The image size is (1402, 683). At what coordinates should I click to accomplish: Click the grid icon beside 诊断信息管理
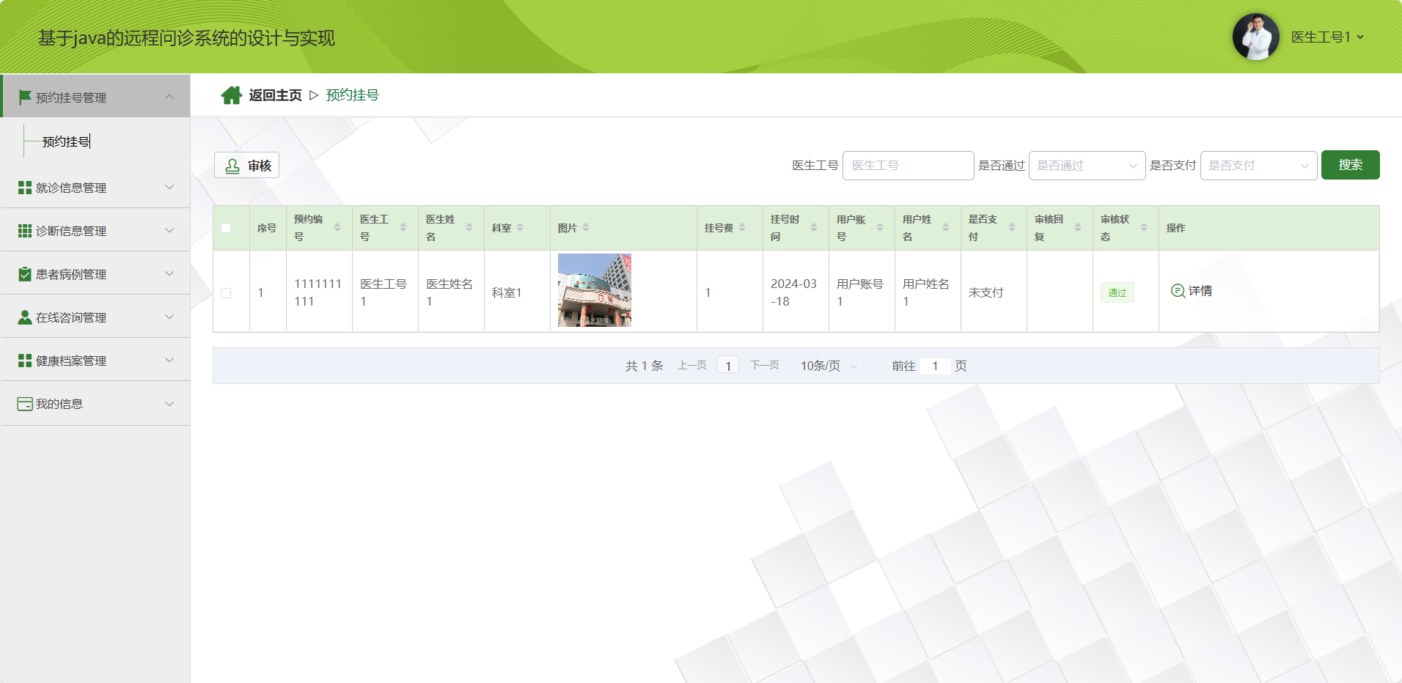tap(25, 231)
